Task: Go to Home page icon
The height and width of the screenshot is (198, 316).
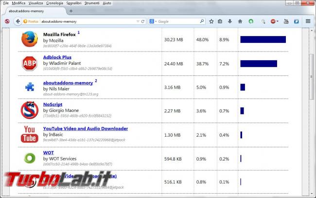Action: click(x=240, y=21)
